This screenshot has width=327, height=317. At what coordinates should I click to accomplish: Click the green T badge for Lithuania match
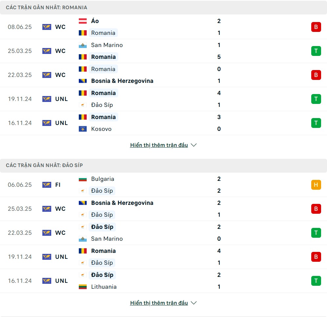click(316, 281)
